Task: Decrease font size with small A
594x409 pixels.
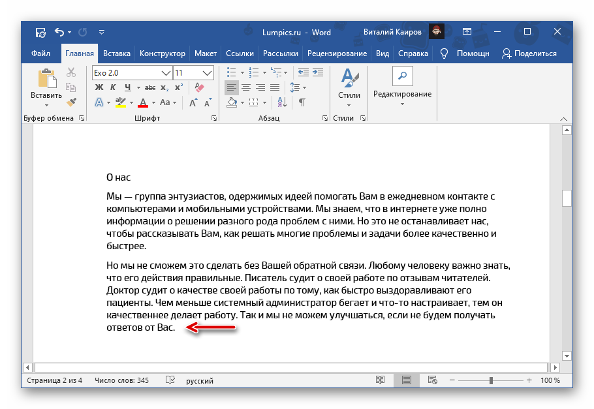Action: coord(208,102)
